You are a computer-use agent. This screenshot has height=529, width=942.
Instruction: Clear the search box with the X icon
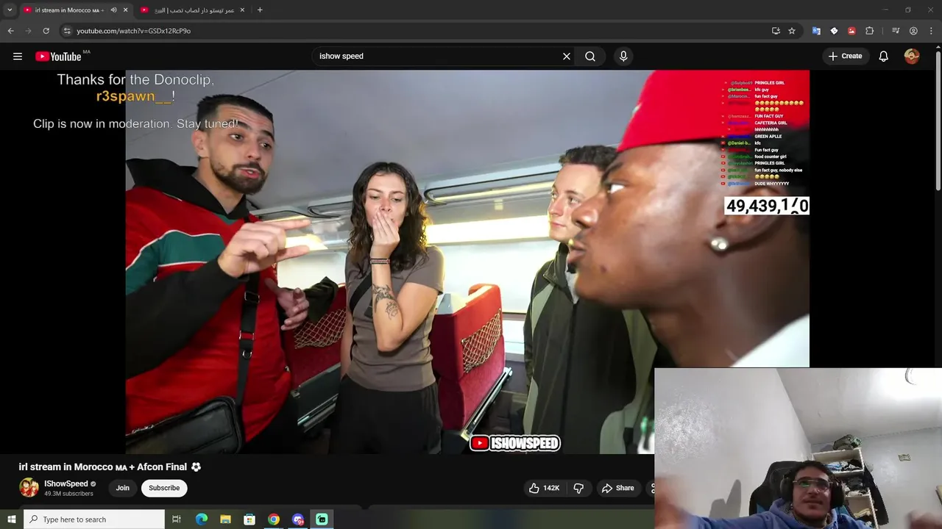click(567, 56)
